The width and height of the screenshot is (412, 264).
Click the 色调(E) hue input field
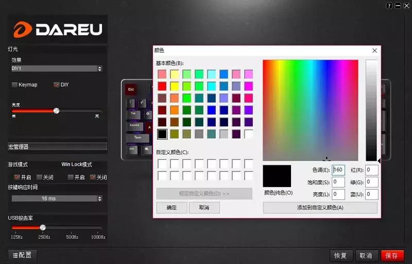pyautogui.click(x=338, y=170)
